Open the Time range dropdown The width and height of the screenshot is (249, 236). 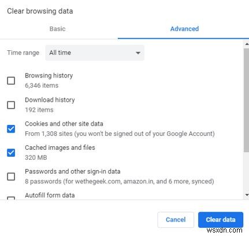95,53
